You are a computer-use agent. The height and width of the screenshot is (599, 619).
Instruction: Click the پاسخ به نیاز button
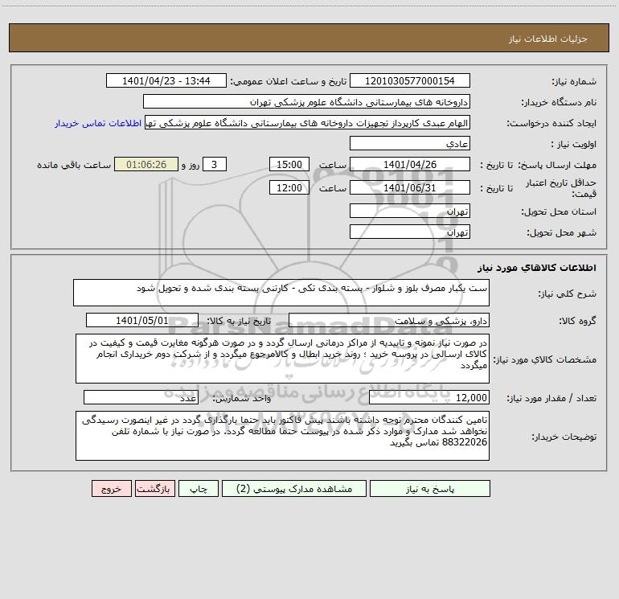tap(430, 489)
